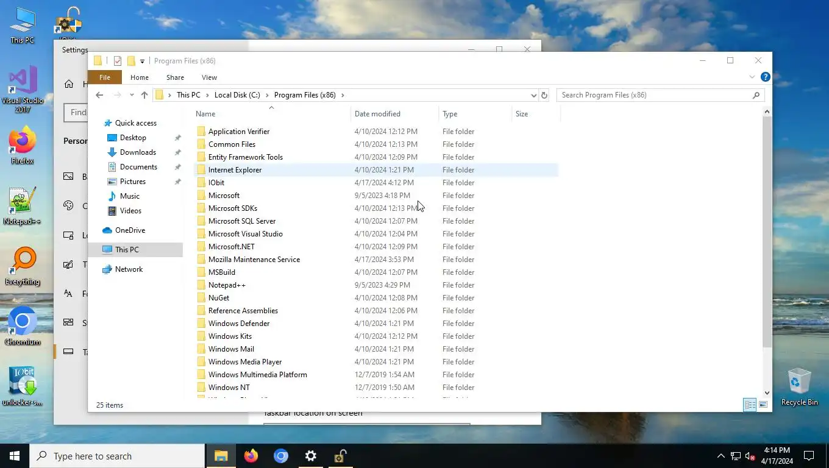Select the Notepad++ folder row
The width and height of the screenshot is (829, 468).
pos(376,285)
